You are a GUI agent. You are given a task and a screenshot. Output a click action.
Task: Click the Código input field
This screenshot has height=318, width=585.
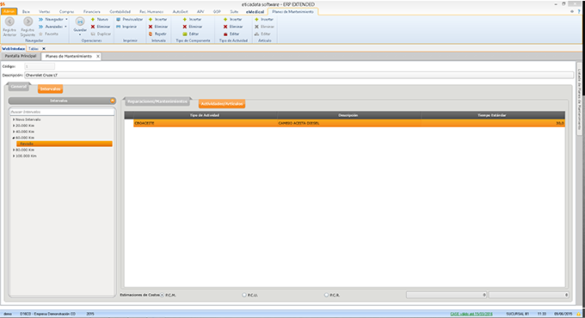(x=40, y=66)
